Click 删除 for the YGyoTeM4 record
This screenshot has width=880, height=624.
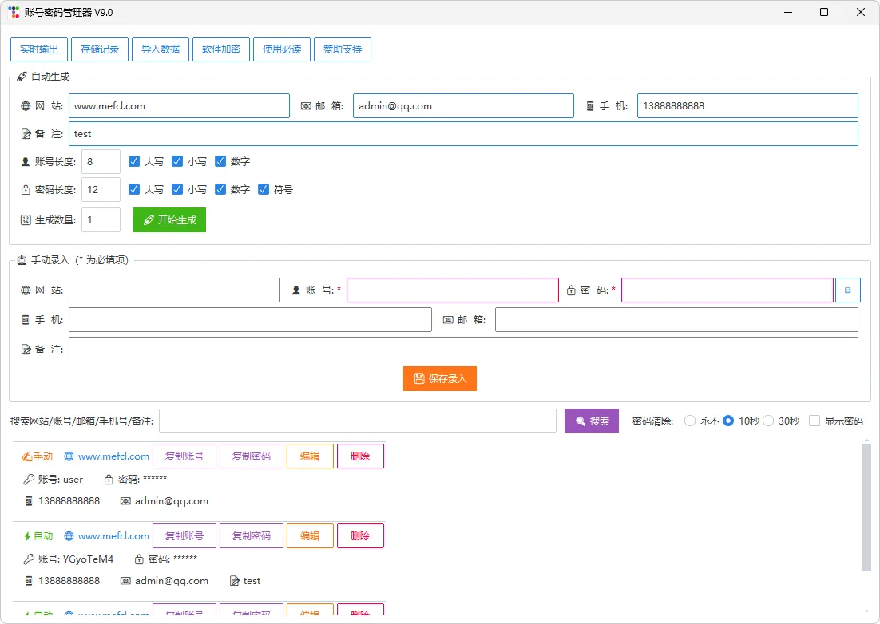coord(360,536)
